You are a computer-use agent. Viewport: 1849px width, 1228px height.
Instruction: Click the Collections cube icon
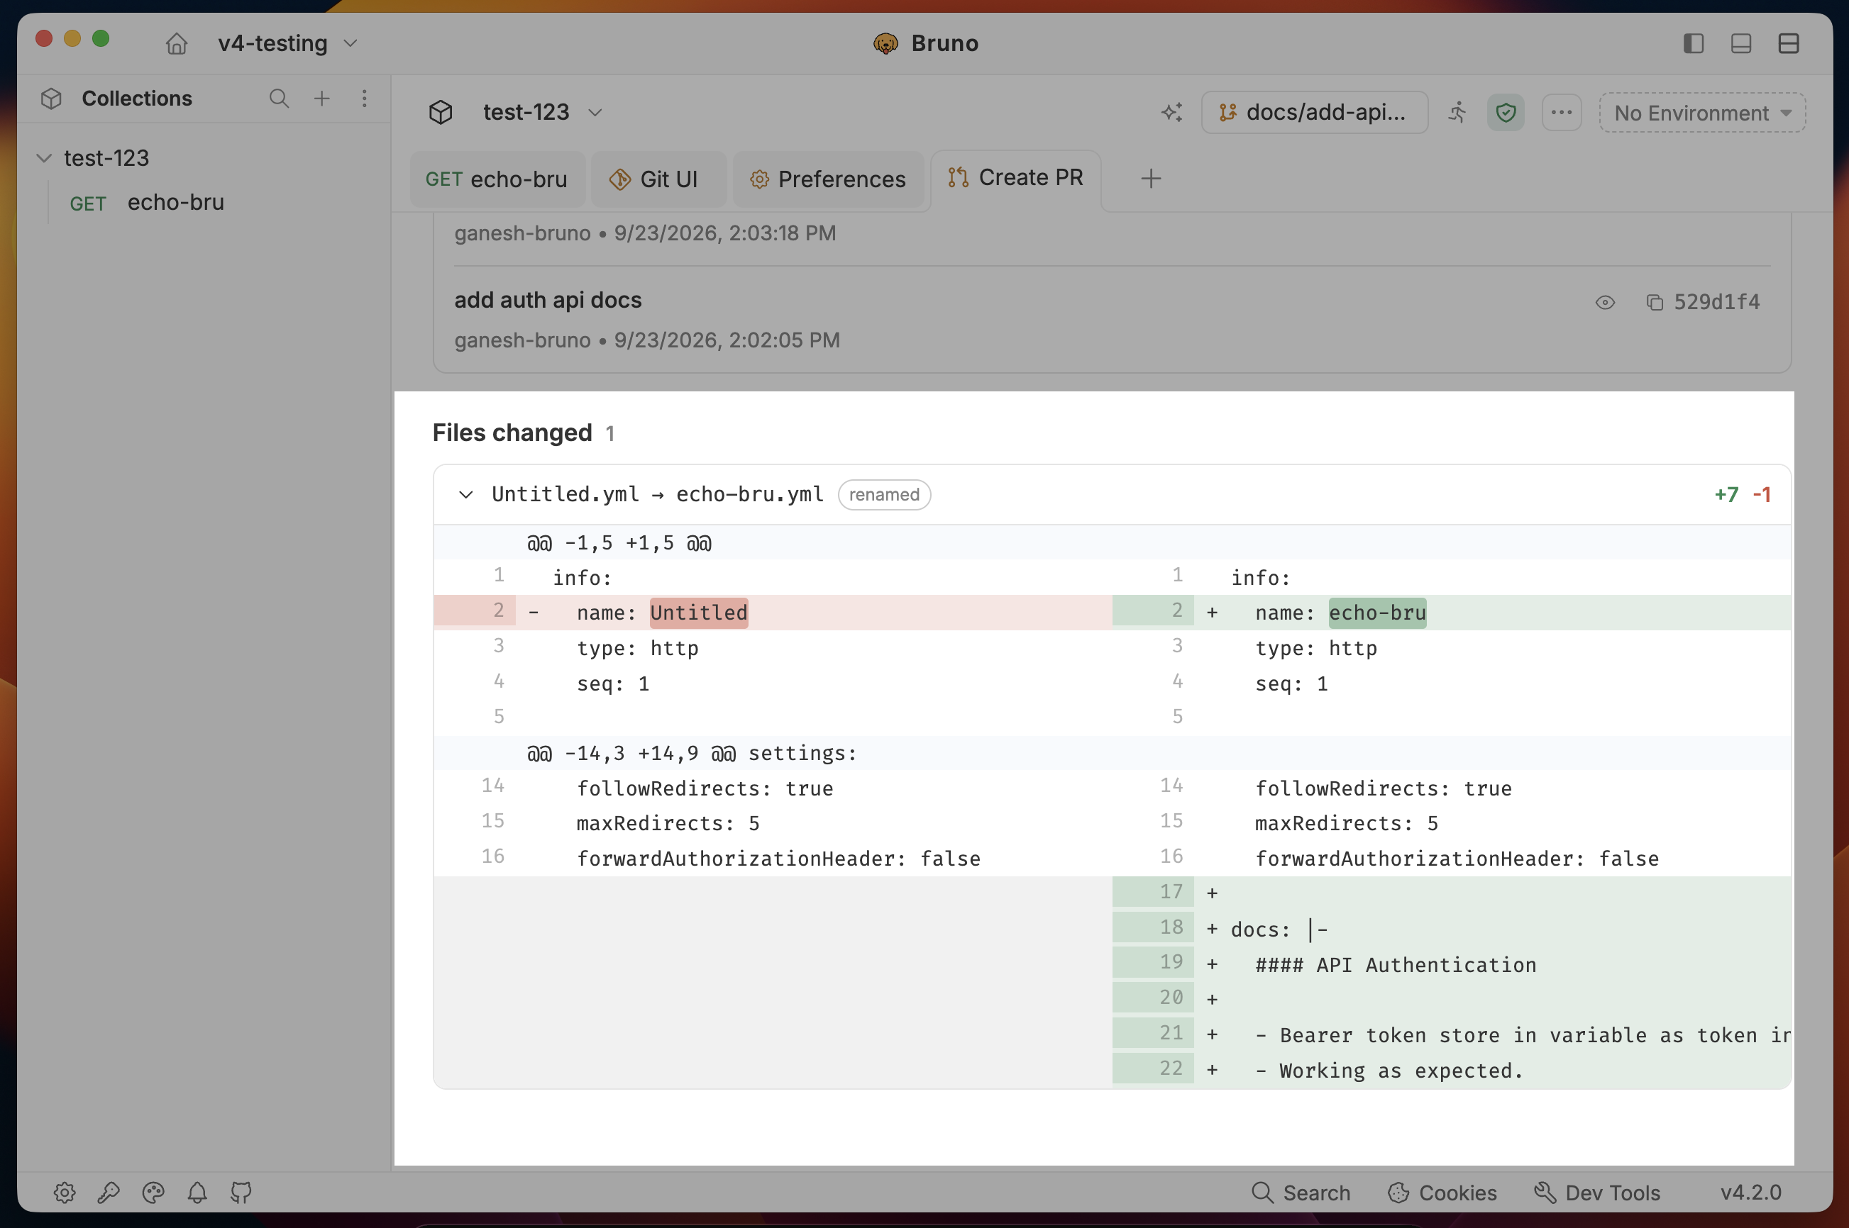52,98
